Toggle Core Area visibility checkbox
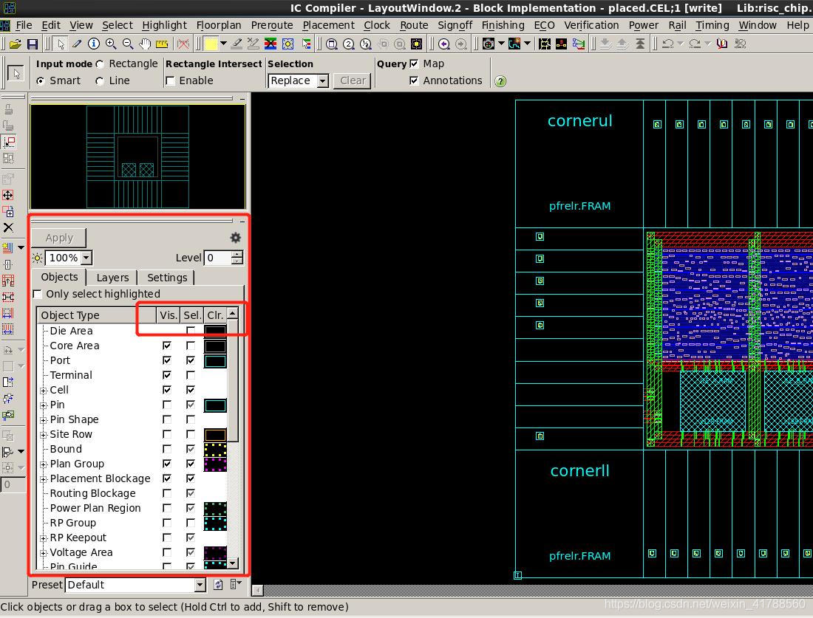The width and height of the screenshot is (813, 618). click(x=167, y=346)
